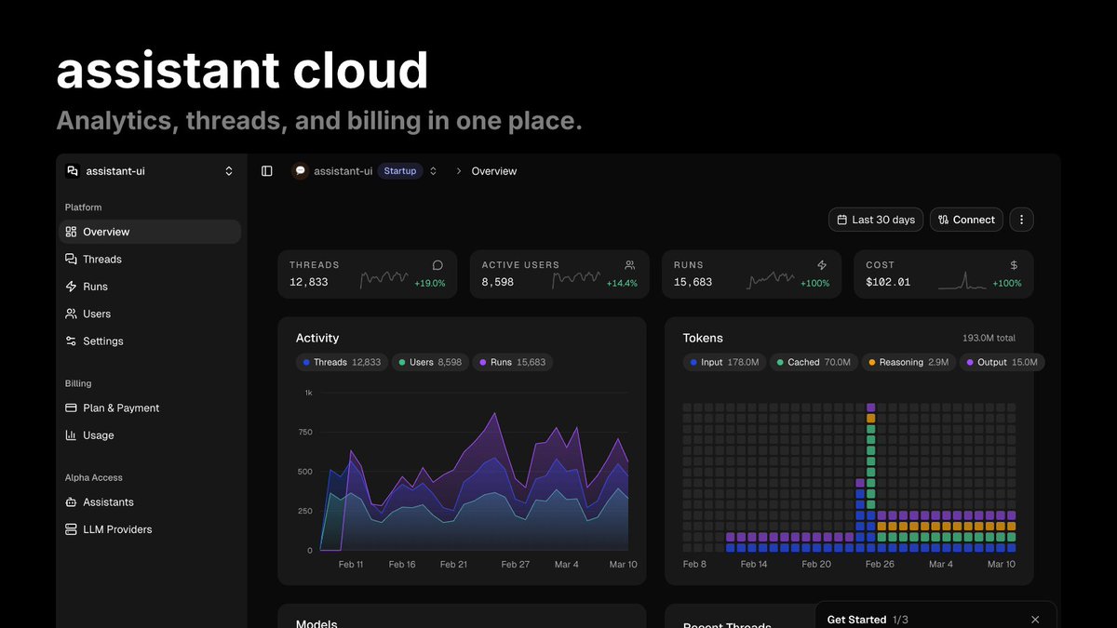Click the Active Users people icon

630,265
